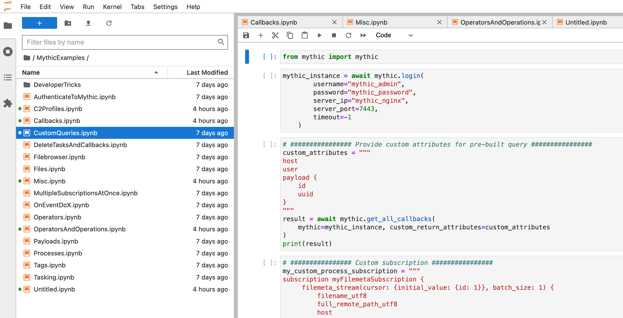Viewport: 623px width, 318px height.
Task: Navigate to MythicExamples breadcrumb folder
Action: (60, 58)
